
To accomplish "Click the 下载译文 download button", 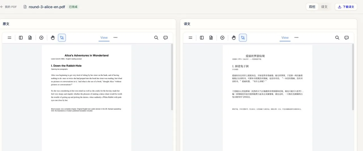I will [x=346, y=7].
